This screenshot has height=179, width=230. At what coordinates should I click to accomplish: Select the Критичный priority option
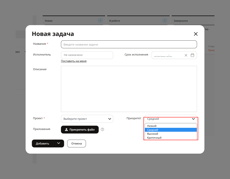(171, 138)
